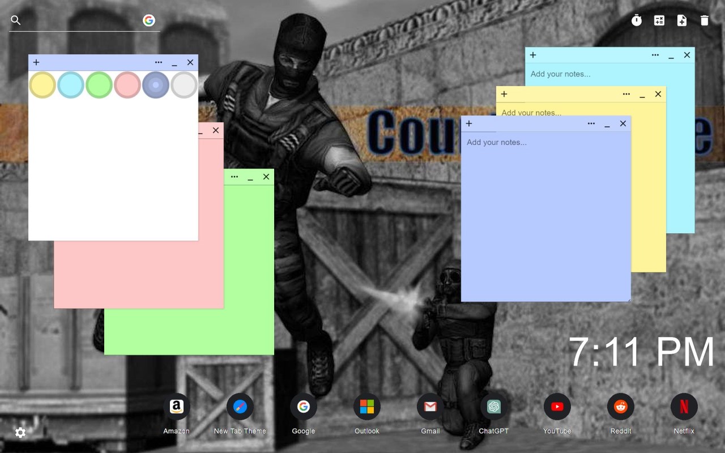Close the pink note
The width and height of the screenshot is (725, 453).
(216, 130)
